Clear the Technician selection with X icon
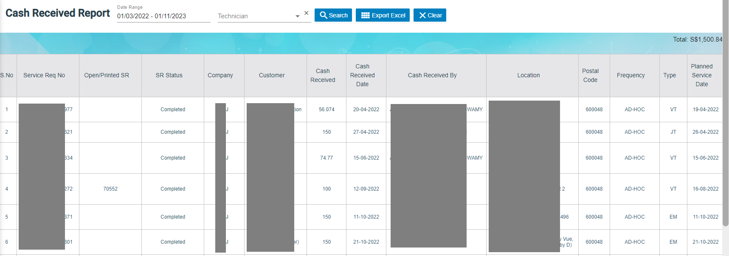 [x=307, y=13]
